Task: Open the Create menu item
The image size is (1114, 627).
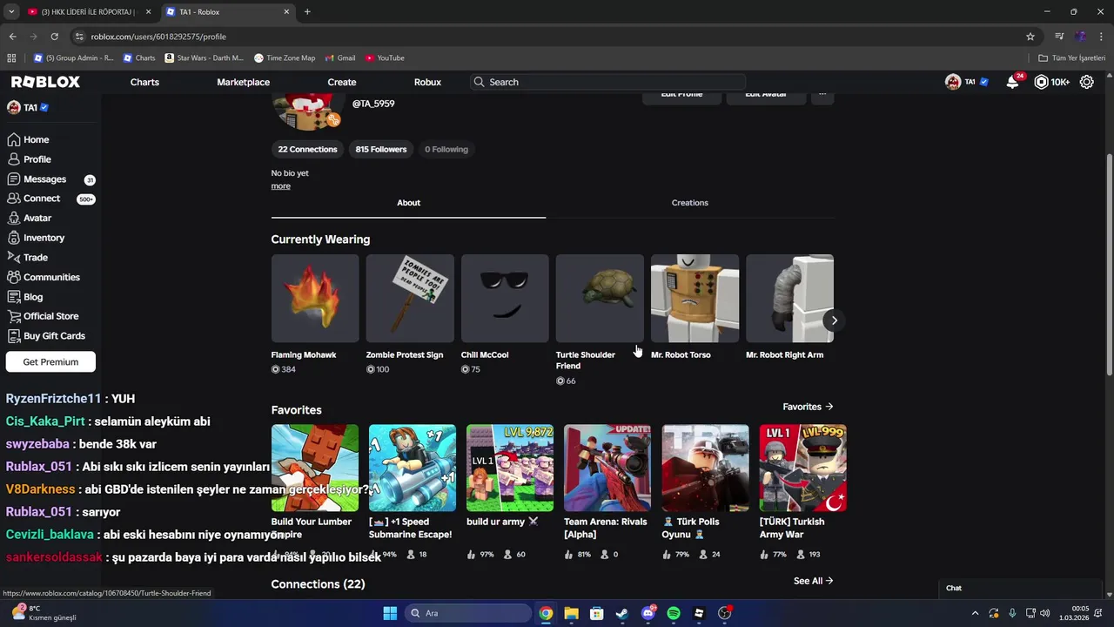Action: tap(342, 82)
